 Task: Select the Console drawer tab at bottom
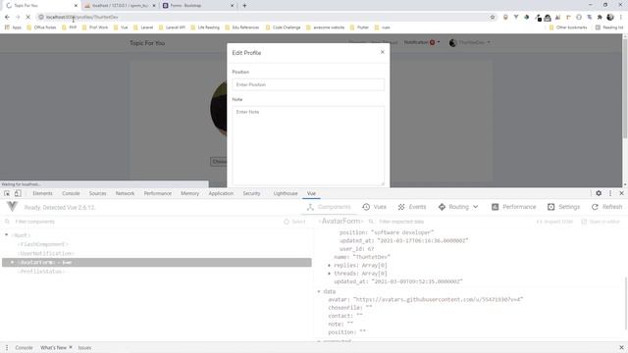tap(24, 348)
